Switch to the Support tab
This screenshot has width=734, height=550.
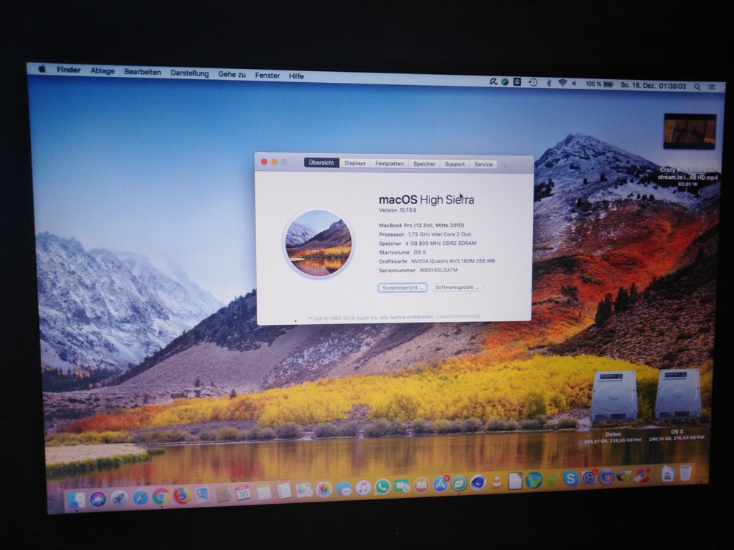pos(454,164)
